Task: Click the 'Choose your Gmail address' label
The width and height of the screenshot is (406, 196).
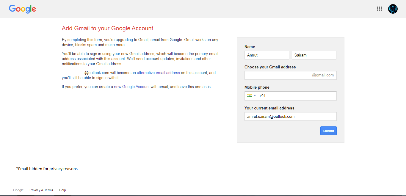Action: tap(270, 67)
